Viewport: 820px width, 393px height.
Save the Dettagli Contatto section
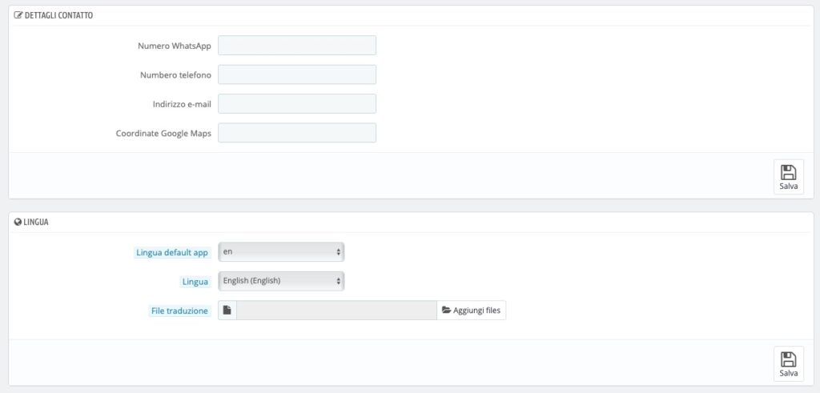coord(789,177)
